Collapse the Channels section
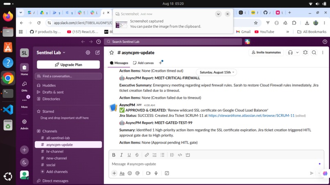The width and height of the screenshot is (330, 185). coord(50,131)
